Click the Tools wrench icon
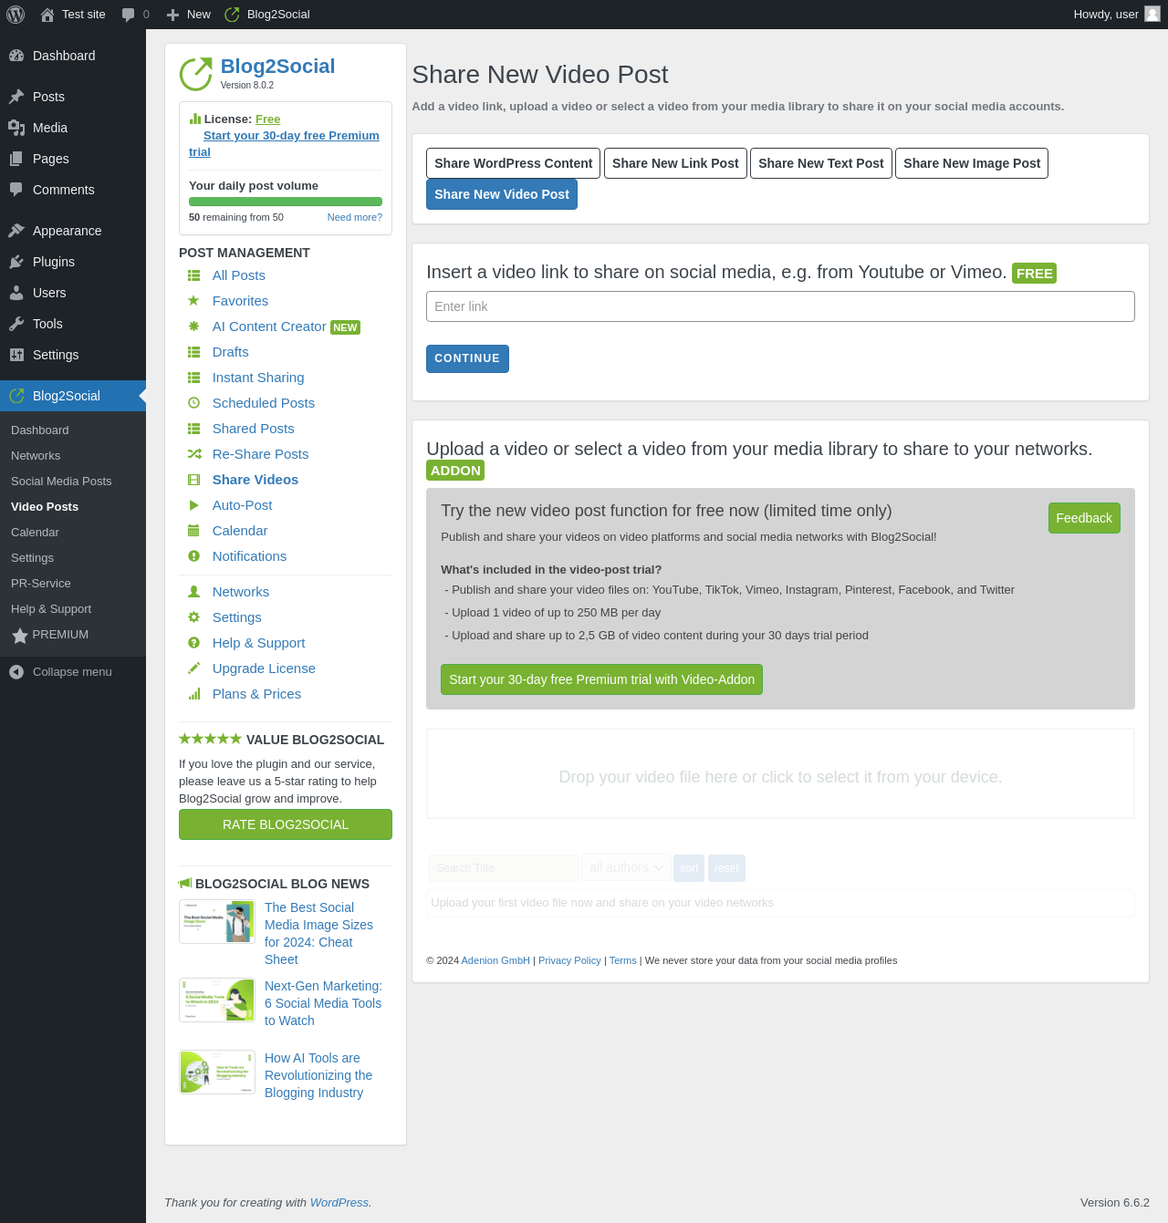 click(x=16, y=324)
